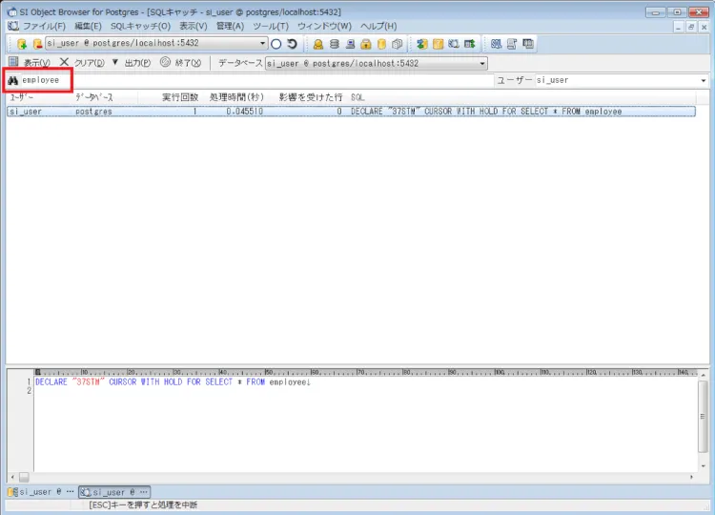Viewport: 715px width, 515px height.
Task: Click the gray database stack icon
Action: pyautogui.click(x=335, y=44)
